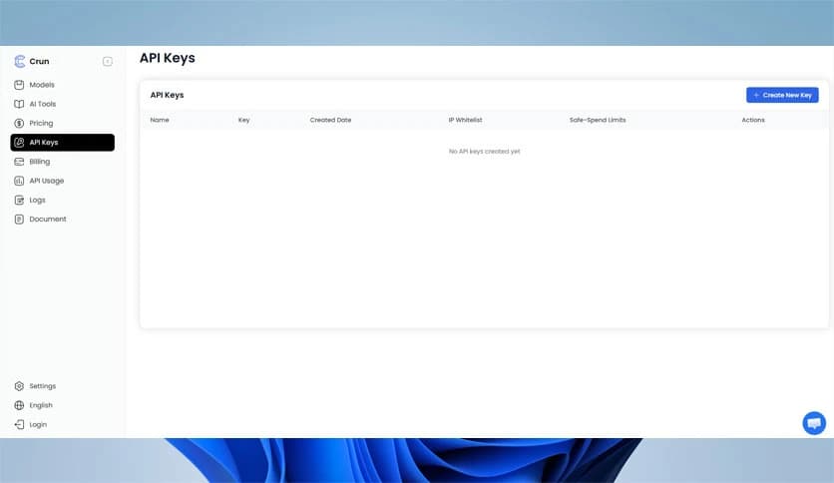Screen dimensions: 834x483
Task: Click the IP Whitelist column header
Action: click(465, 120)
